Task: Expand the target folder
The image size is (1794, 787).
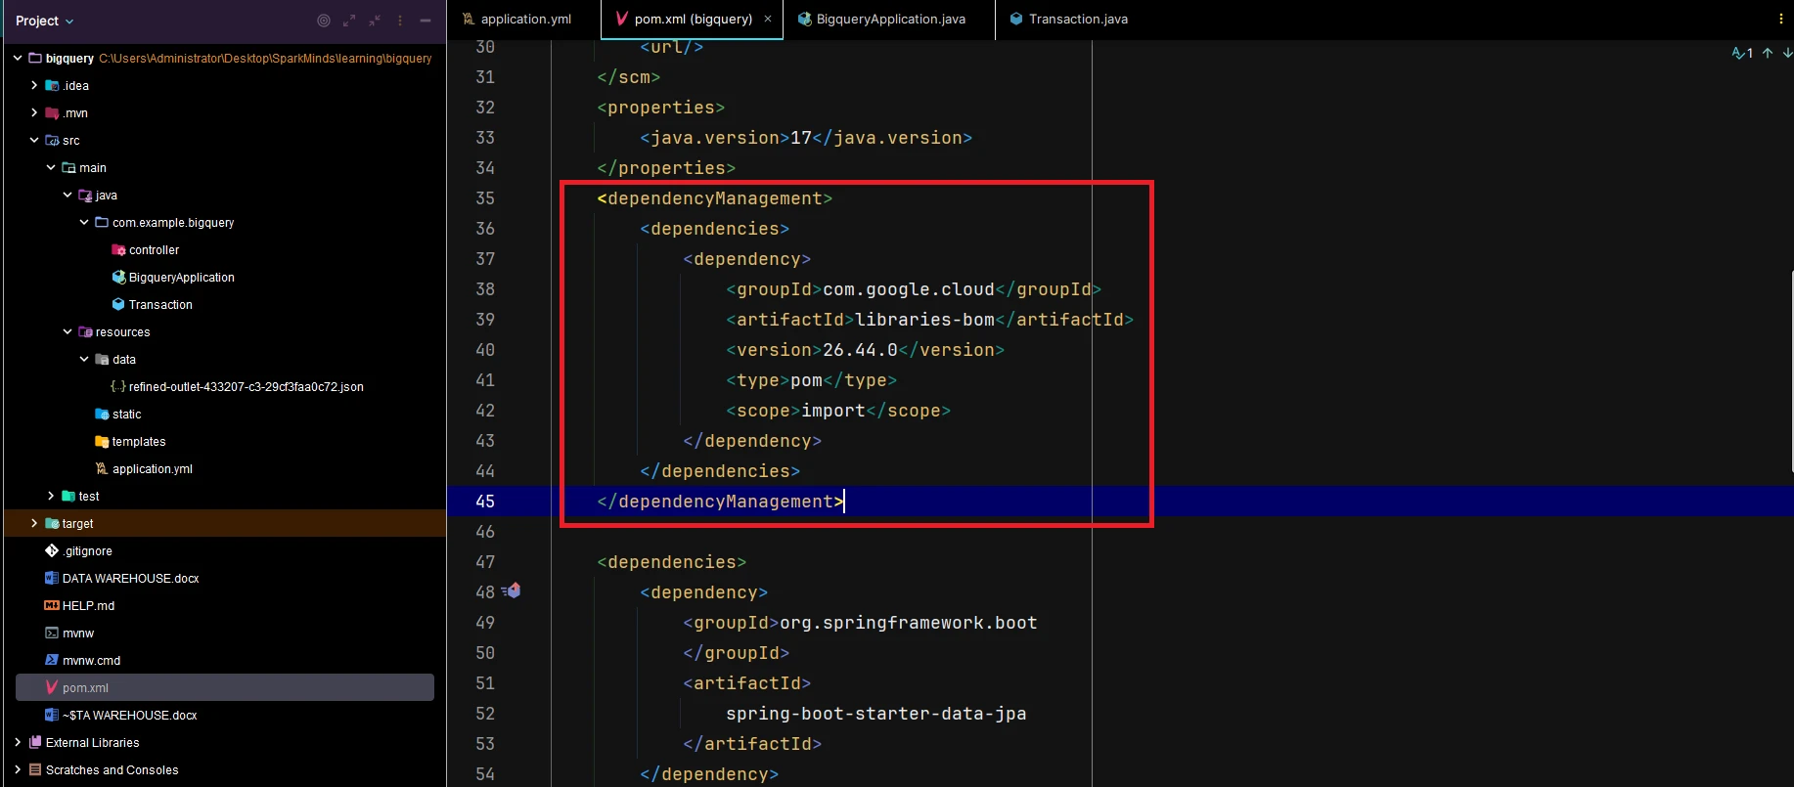Action: [34, 524]
